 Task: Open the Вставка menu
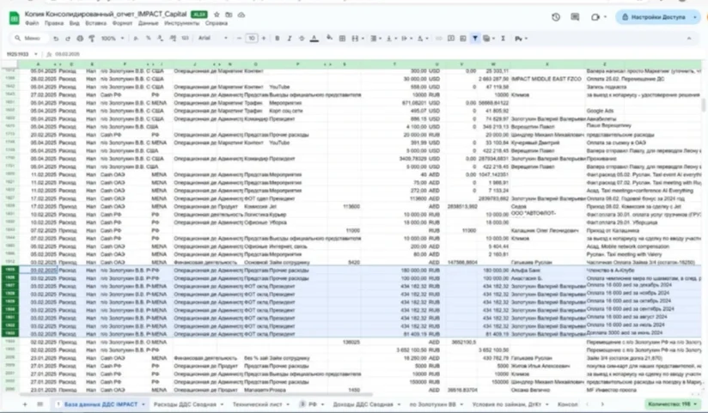pyautogui.click(x=95, y=23)
